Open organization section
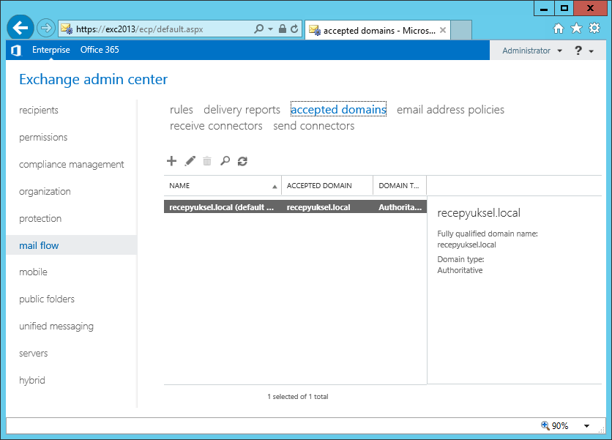 [x=45, y=192]
